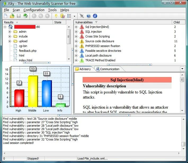Click the blue Low severity bar
The image size is (188, 163).
[x=47, y=94]
